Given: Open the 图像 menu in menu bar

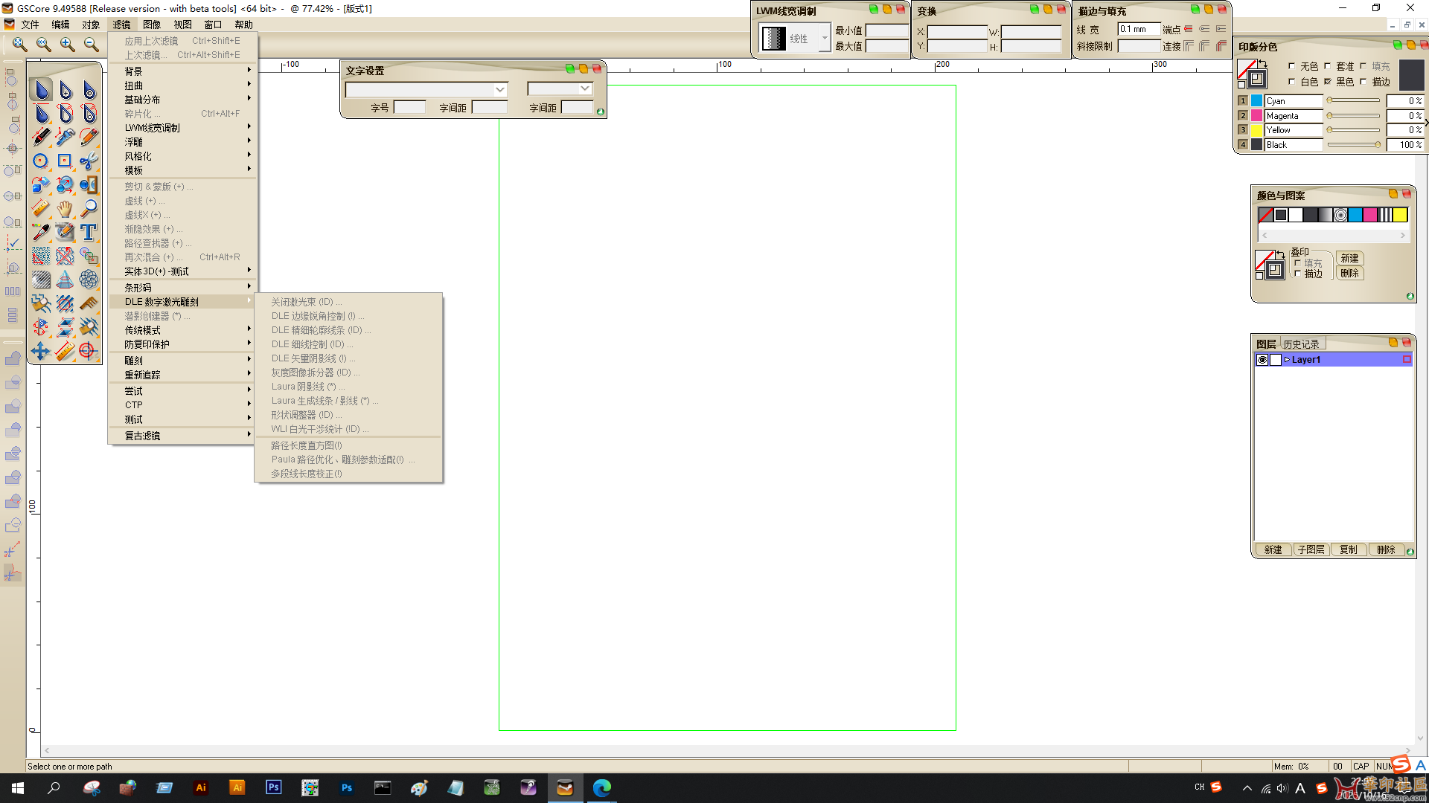Looking at the screenshot, I should coord(152,25).
